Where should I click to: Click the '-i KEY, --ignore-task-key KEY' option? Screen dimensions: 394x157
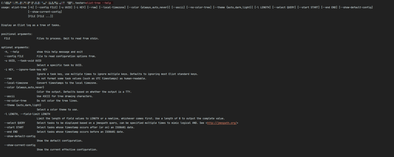coord(26,70)
